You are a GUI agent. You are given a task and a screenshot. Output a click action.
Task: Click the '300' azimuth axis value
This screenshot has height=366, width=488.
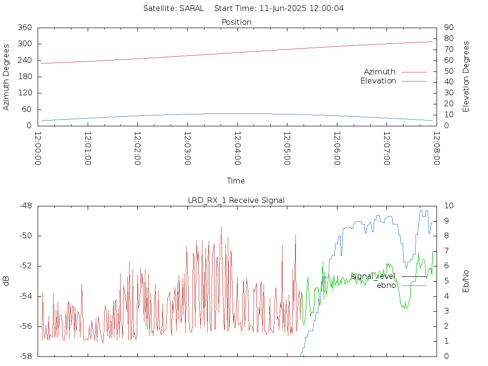click(25, 44)
